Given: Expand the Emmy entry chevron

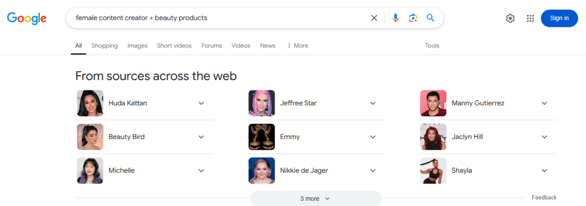Looking at the screenshot, I should [x=373, y=137].
